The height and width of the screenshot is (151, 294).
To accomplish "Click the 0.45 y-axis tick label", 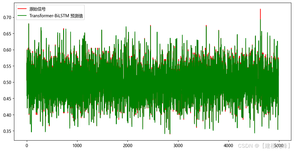I will [x=7, y=99].
